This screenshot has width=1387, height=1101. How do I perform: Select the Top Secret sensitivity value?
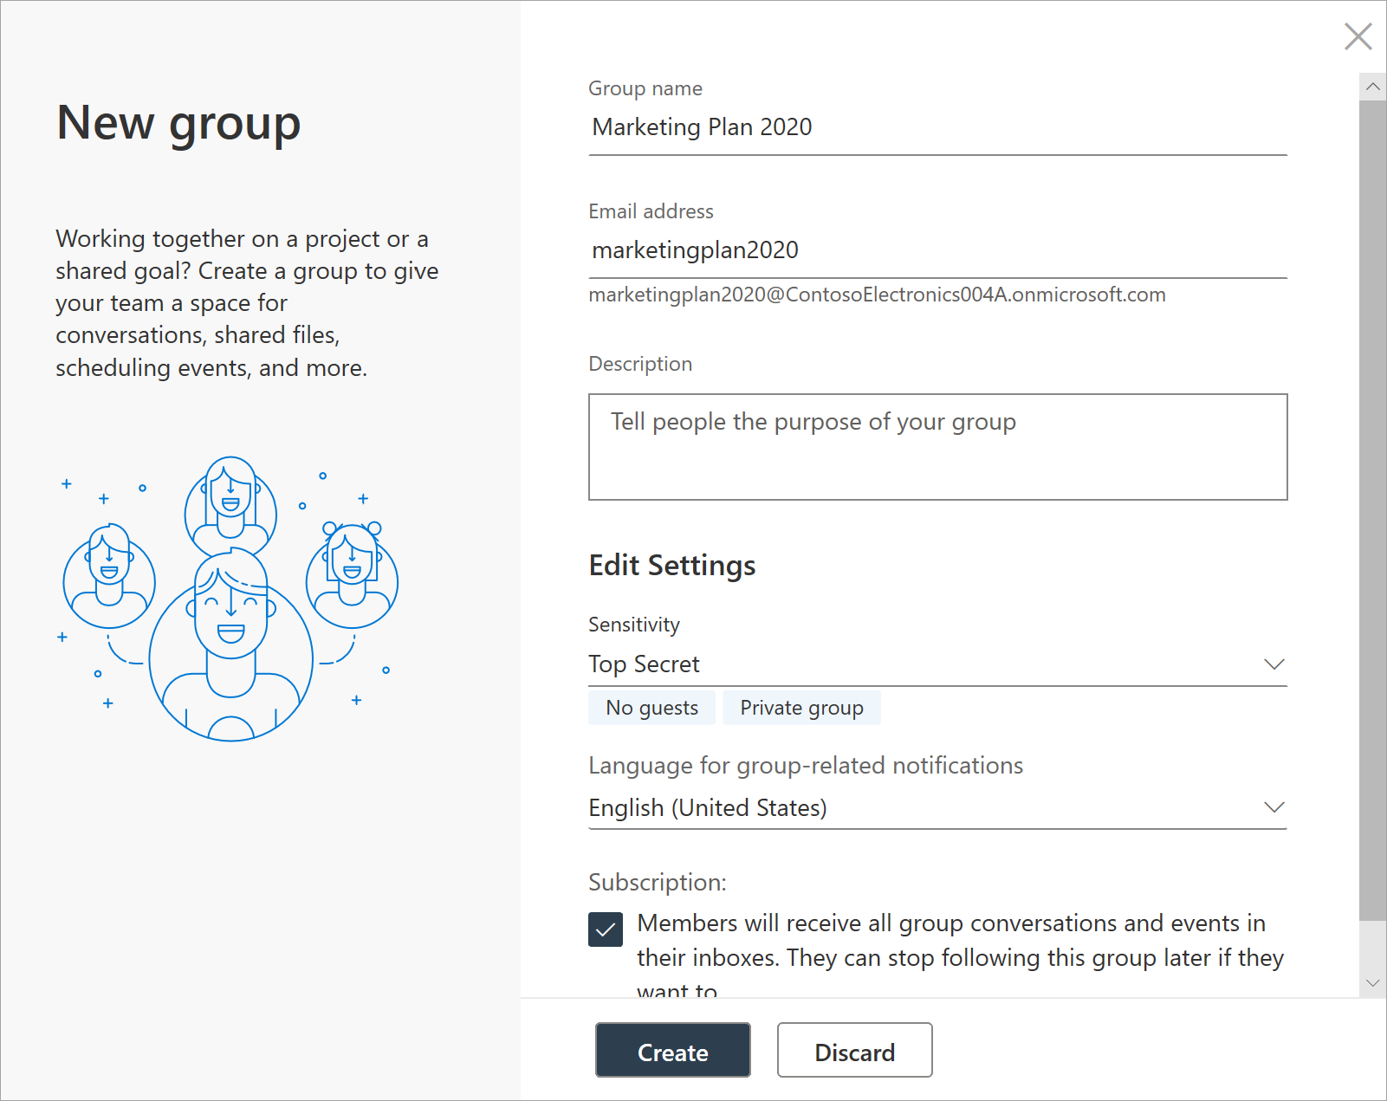coord(644,664)
